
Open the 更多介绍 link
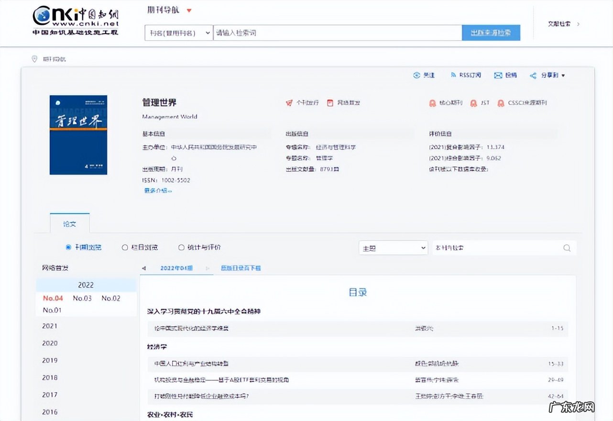click(x=157, y=190)
